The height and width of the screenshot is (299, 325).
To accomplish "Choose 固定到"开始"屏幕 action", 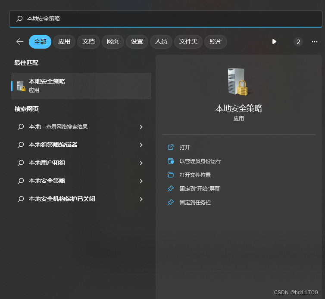I will 200,188.
